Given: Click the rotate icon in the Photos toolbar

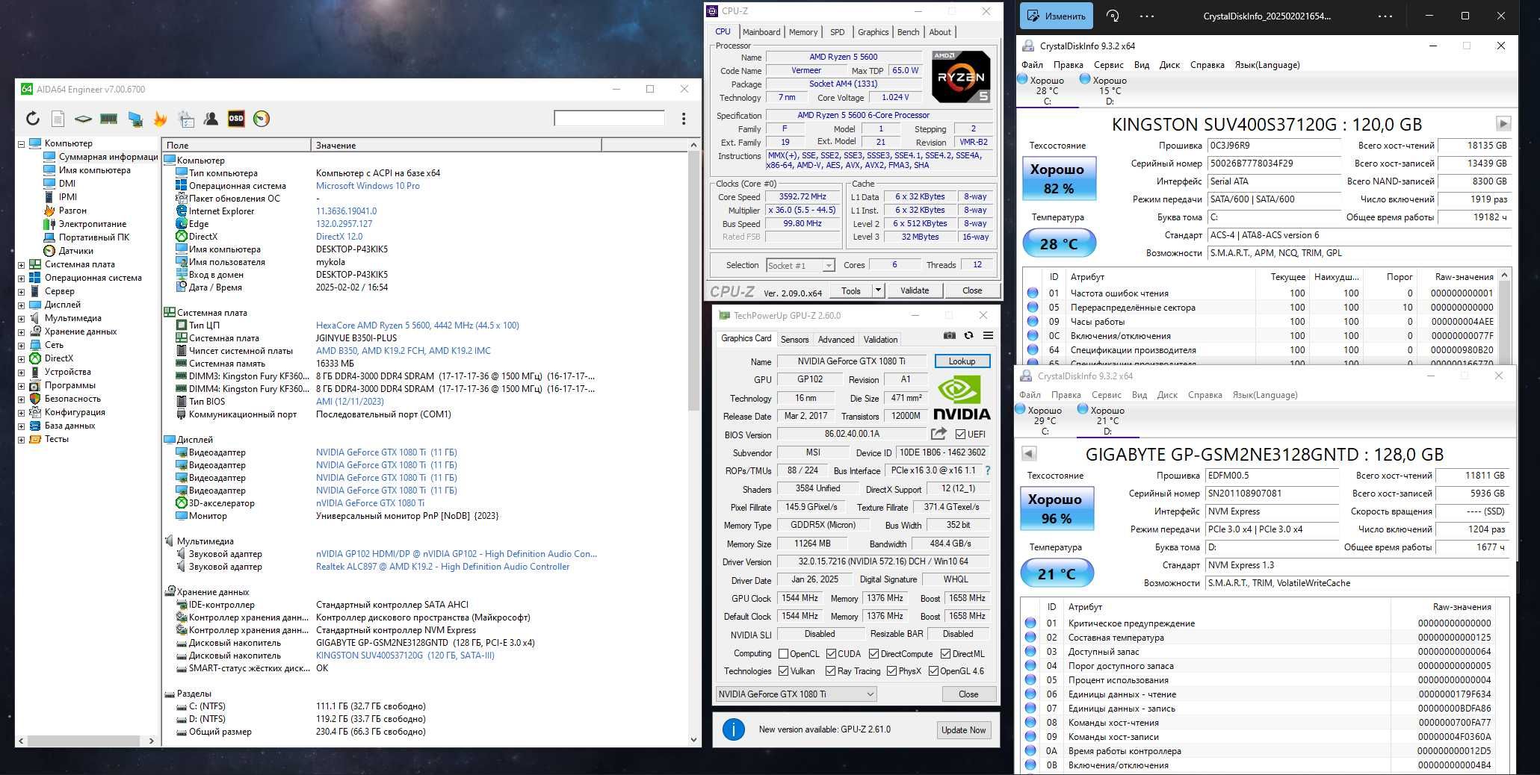Looking at the screenshot, I should (1113, 16).
